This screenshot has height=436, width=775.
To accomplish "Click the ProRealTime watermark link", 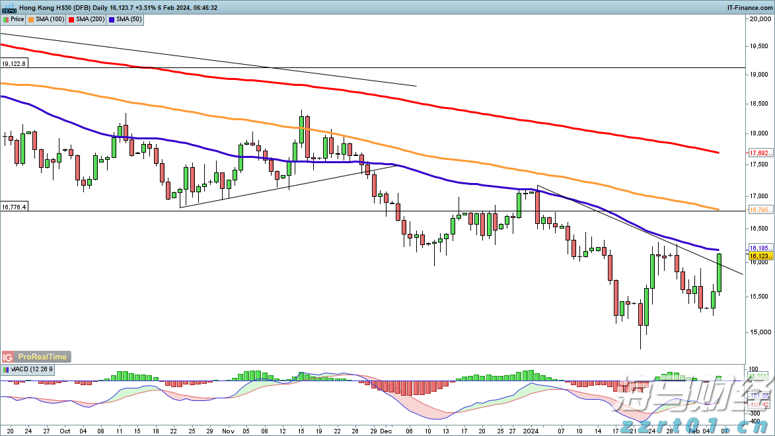I will pyautogui.click(x=44, y=357).
